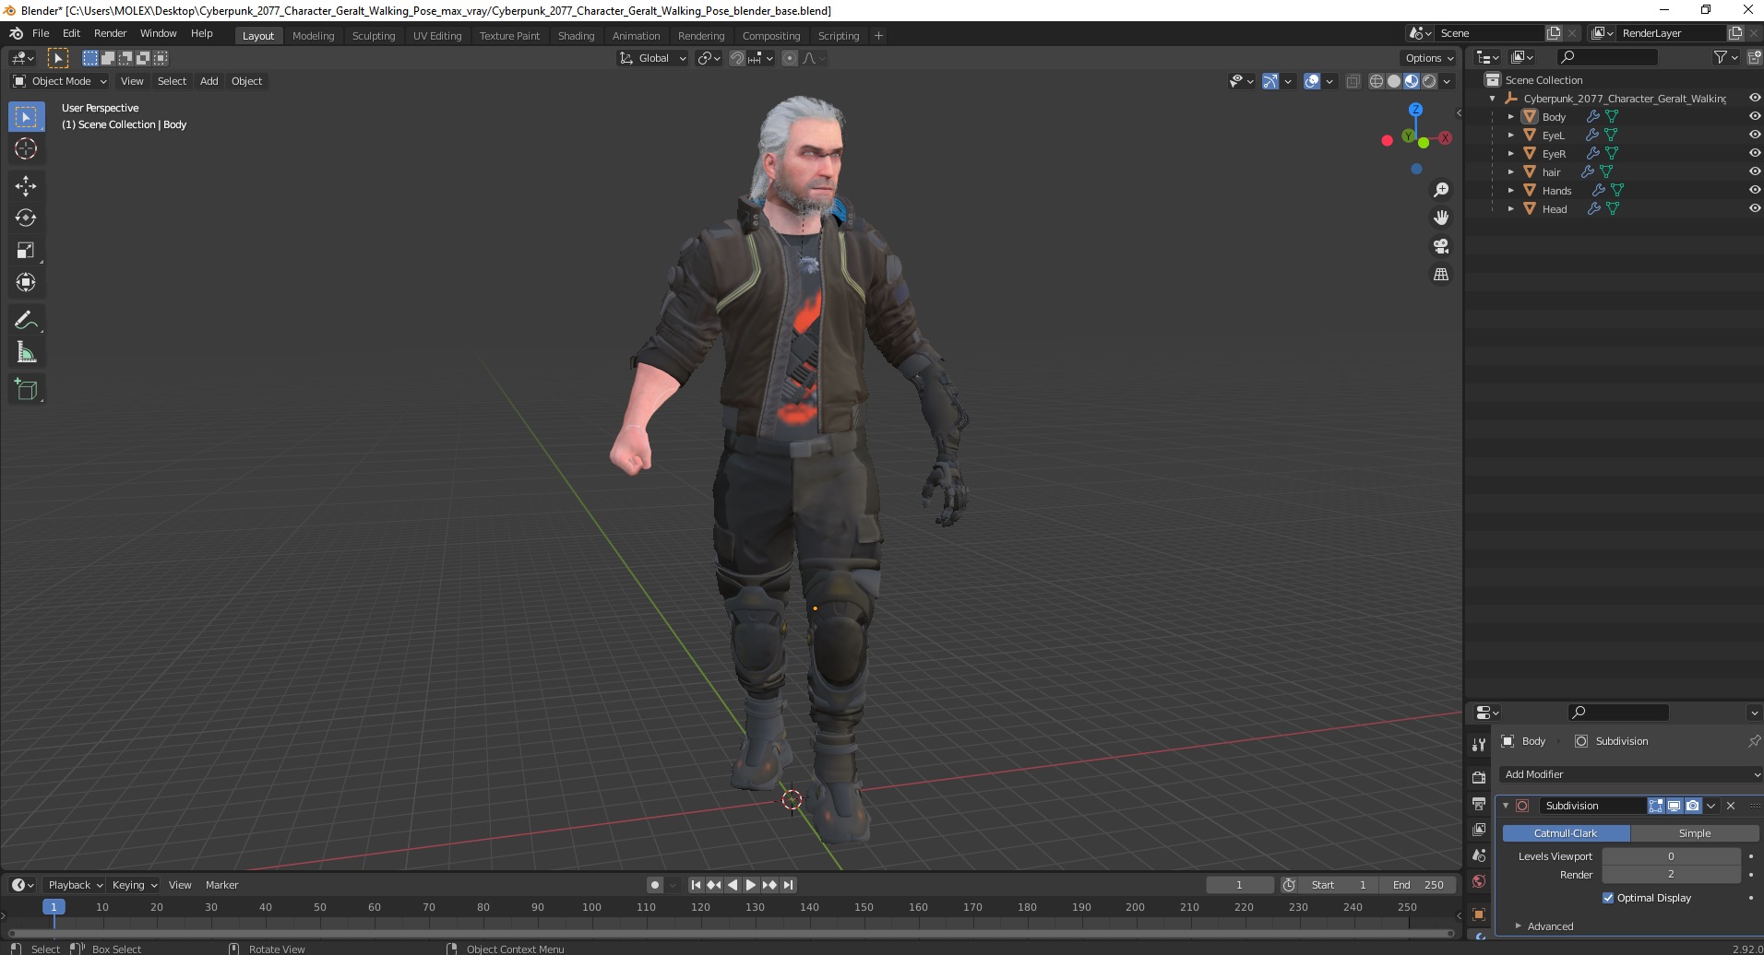
Task: Hide the Body object in outliner
Action: click(x=1754, y=116)
